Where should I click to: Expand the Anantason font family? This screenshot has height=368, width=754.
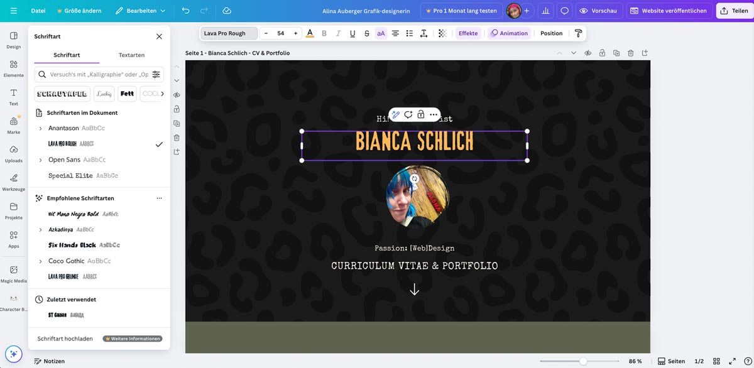click(x=41, y=128)
